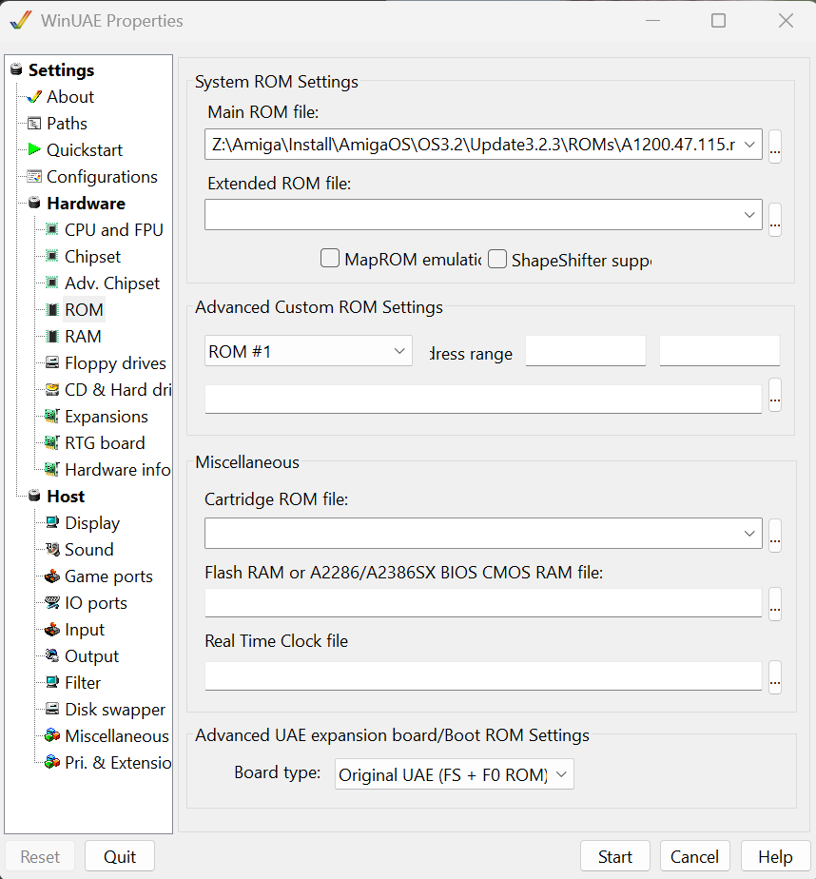The image size is (816, 879).
Task: Open the Cartridge ROM file dropdown
Action: [x=749, y=535]
